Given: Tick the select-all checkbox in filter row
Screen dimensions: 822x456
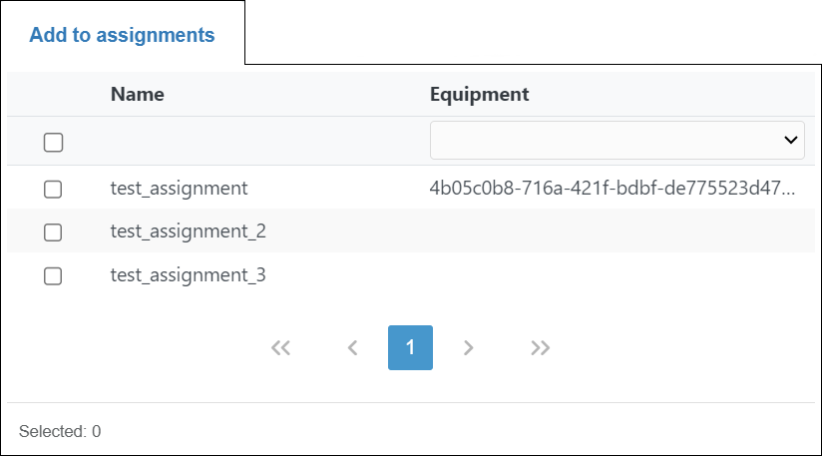Looking at the screenshot, I should click(54, 142).
